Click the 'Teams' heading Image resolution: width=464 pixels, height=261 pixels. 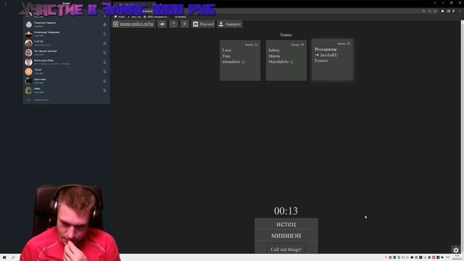(x=286, y=35)
